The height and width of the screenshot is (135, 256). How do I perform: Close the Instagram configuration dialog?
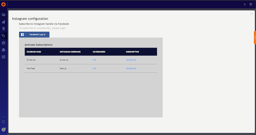click(x=252, y=14)
